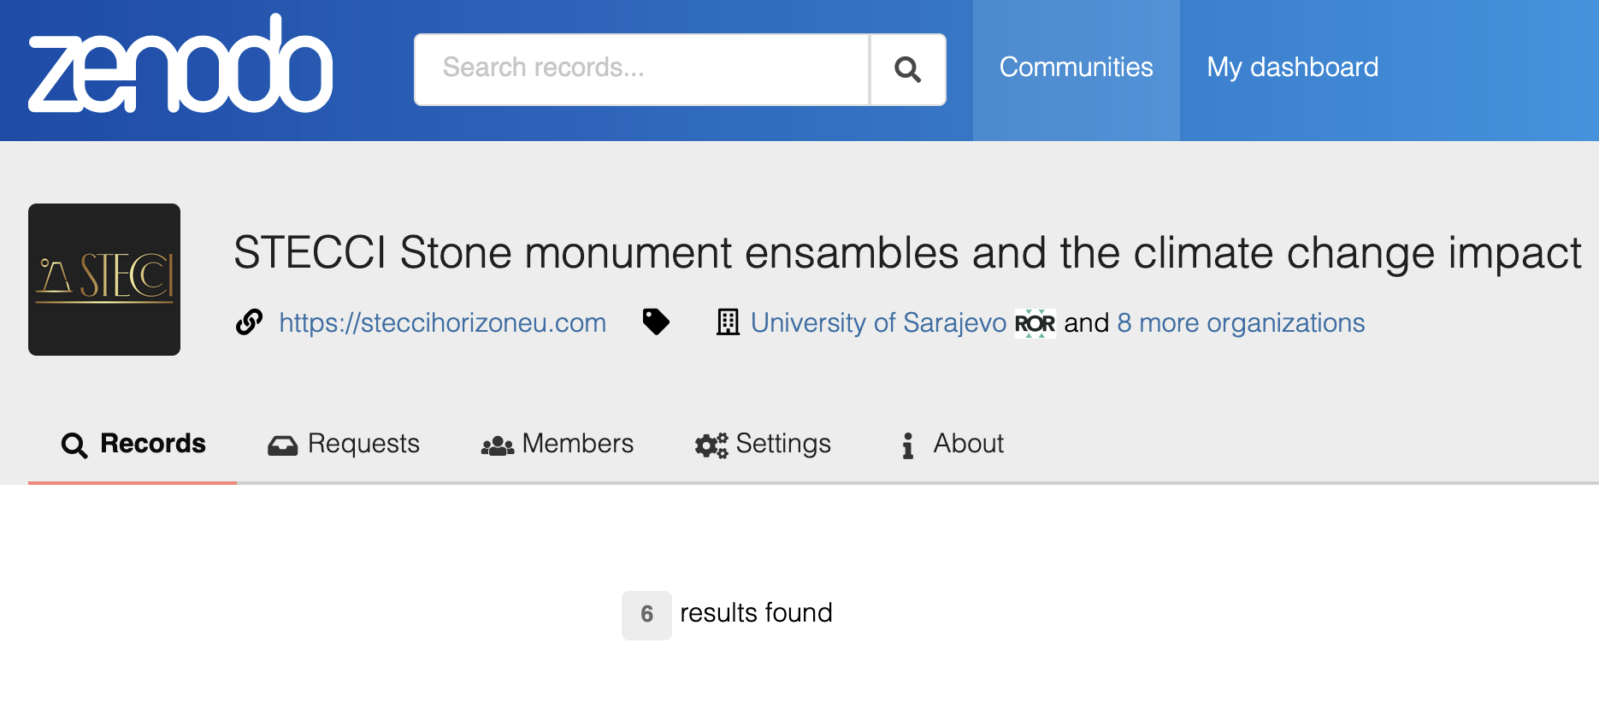Click the 'results found' text
This screenshot has height=708, width=1599.
pyautogui.click(x=756, y=613)
